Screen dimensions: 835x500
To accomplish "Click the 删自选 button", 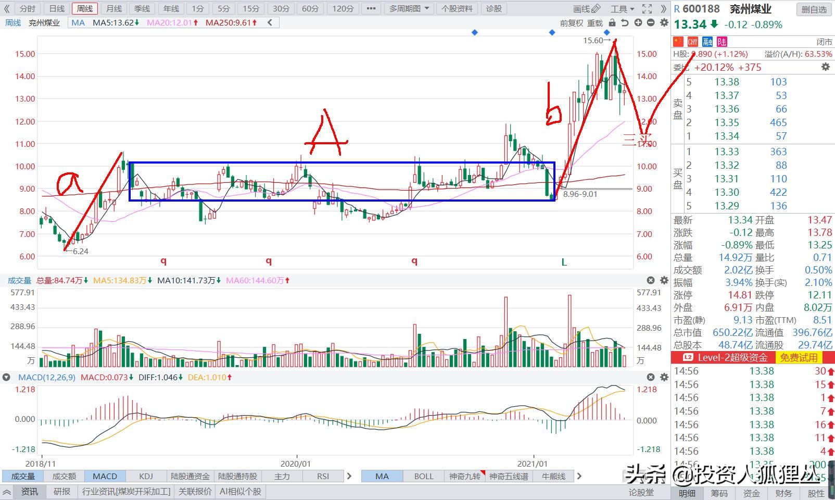I will tap(814, 9).
